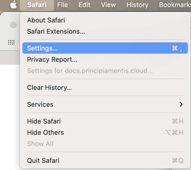Click the gray window close button

pos(13,25)
